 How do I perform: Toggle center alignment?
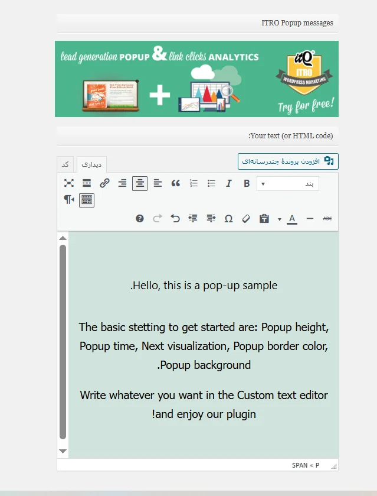[x=140, y=183]
